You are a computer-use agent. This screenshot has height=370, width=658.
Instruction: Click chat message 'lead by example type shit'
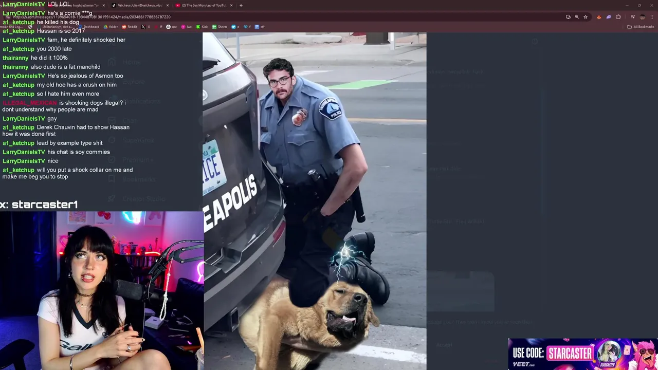(69, 143)
